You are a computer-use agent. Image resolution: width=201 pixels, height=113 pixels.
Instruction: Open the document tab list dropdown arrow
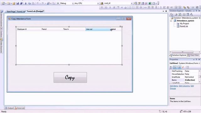point(163,11)
